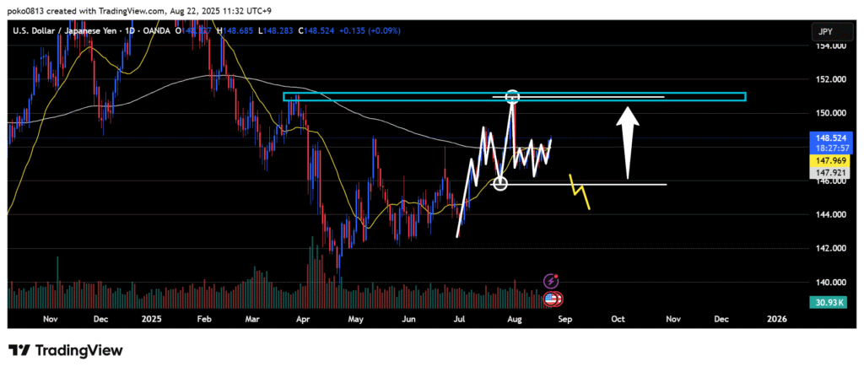Click the Sep label on time axis

pyautogui.click(x=564, y=320)
